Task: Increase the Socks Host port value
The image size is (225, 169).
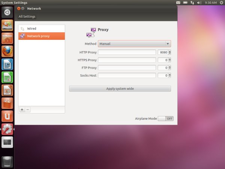Action: pyautogui.click(x=170, y=74)
